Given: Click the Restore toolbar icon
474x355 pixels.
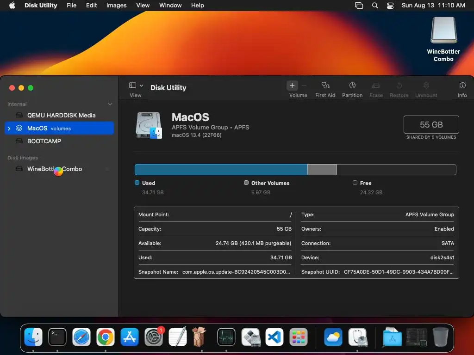Looking at the screenshot, I should [x=399, y=86].
